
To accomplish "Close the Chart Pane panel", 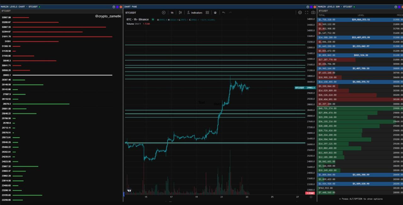I will point(315,7).
